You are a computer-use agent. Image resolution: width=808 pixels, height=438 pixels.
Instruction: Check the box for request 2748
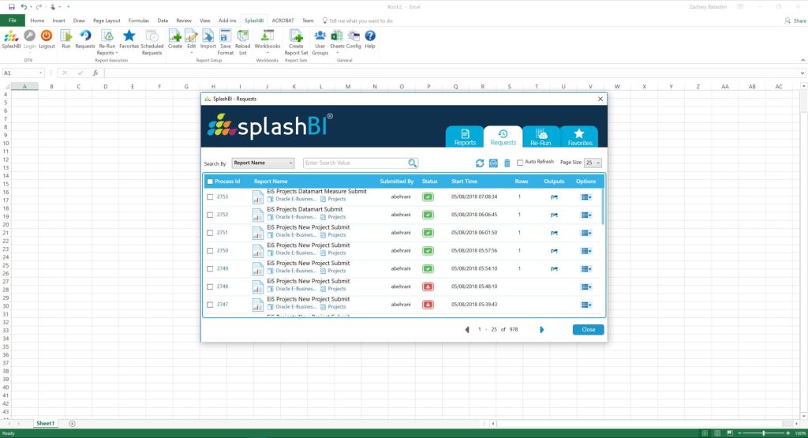pos(210,286)
